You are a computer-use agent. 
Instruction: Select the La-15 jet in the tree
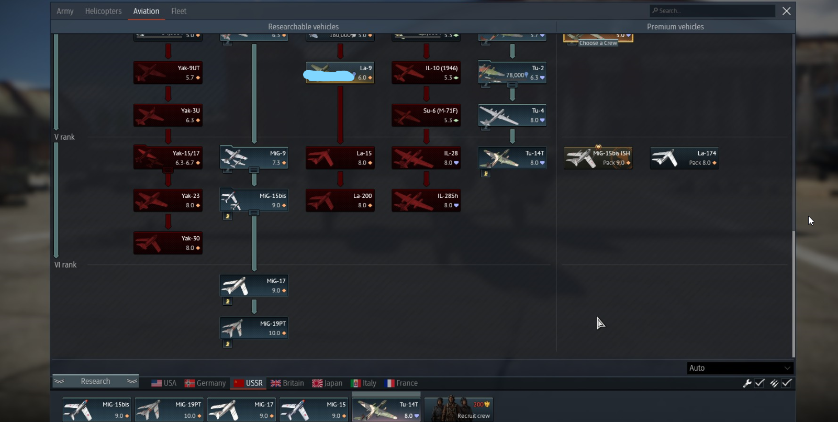pyautogui.click(x=340, y=158)
